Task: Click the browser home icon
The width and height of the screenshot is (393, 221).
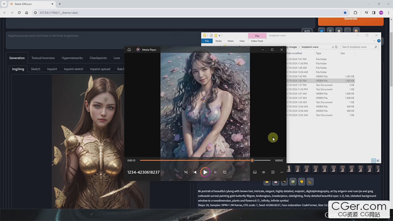Action: (26, 13)
